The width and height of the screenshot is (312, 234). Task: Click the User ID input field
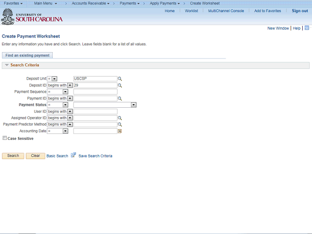point(96,112)
